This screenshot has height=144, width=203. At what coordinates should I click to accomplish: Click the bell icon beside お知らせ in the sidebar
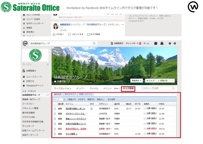pos(24,81)
